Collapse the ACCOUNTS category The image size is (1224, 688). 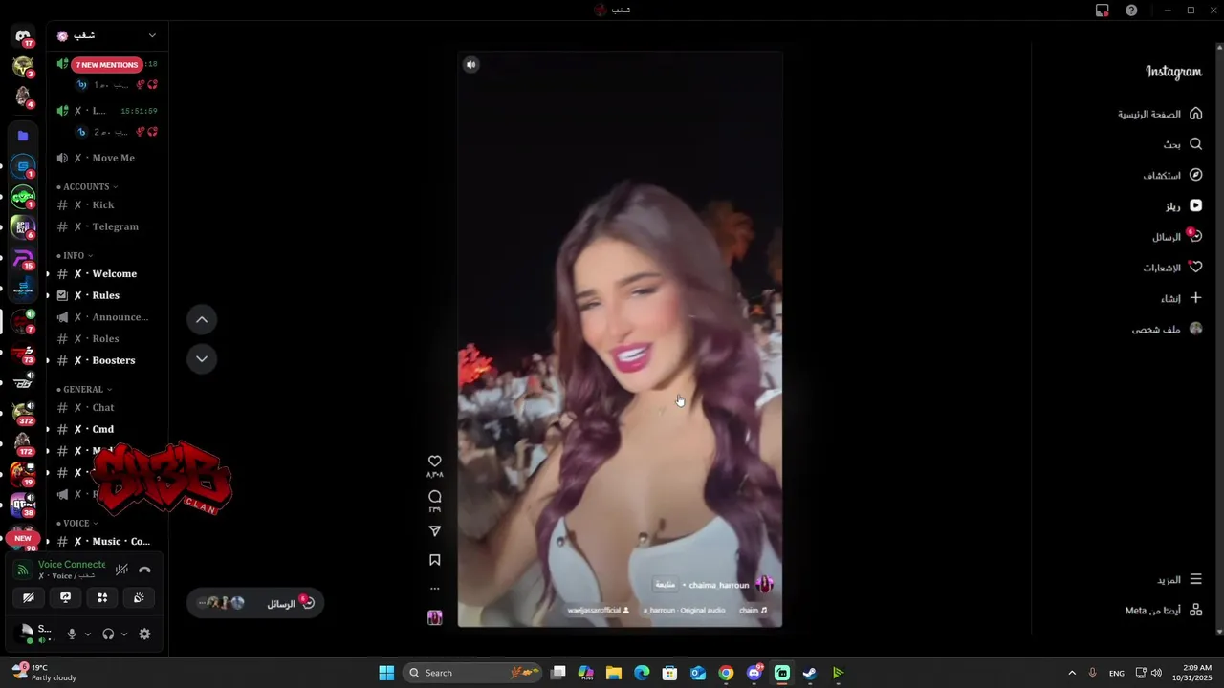point(90,187)
